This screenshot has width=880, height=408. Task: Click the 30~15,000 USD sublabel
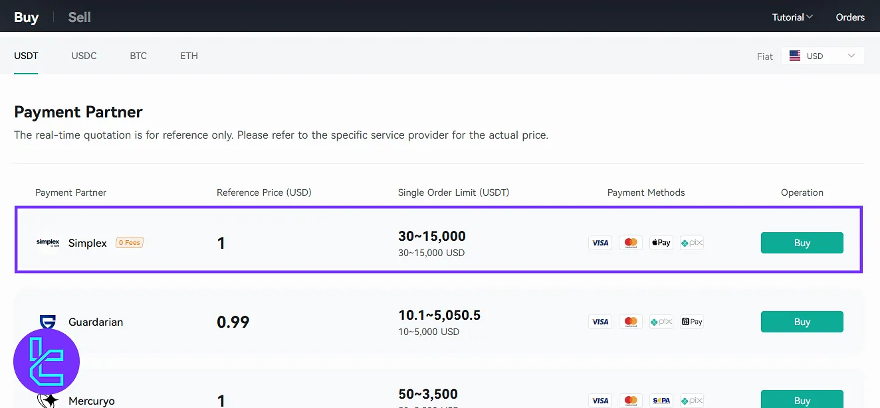click(x=431, y=253)
